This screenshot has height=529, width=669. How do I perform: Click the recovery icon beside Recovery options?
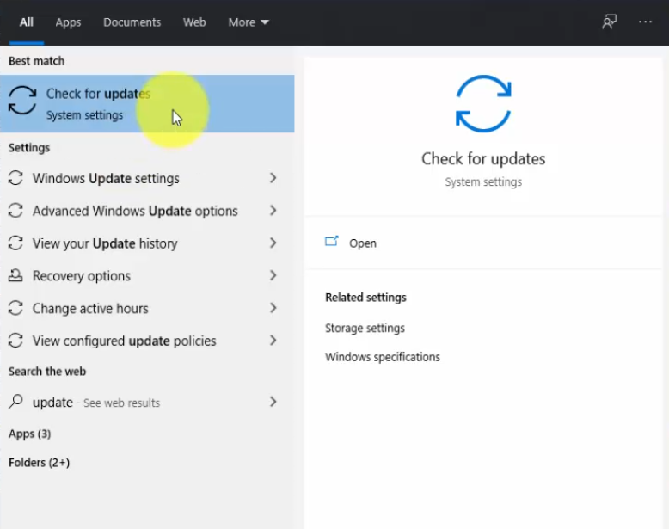point(15,275)
